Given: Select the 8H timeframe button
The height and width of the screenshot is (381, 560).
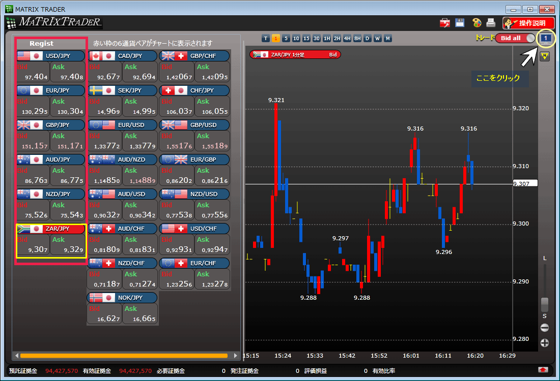Looking at the screenshot, I should point(357,39).
